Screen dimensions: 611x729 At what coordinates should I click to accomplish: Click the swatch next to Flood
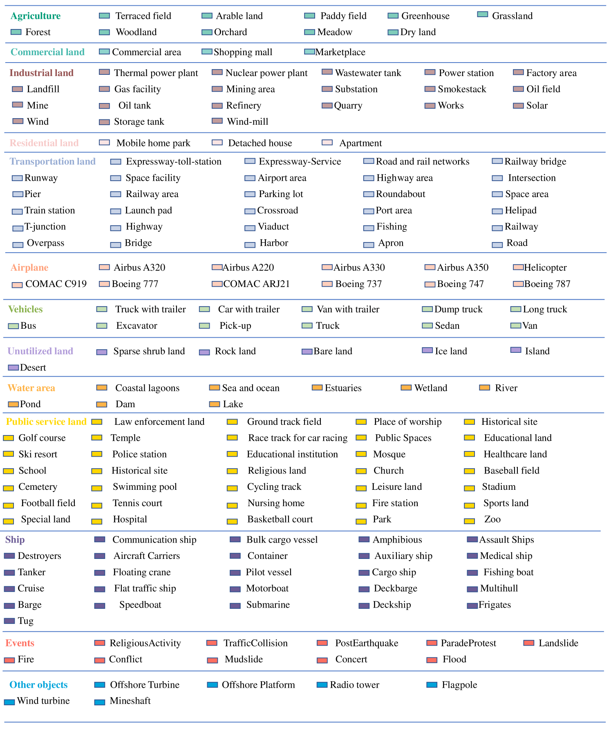tap(432, 660)
